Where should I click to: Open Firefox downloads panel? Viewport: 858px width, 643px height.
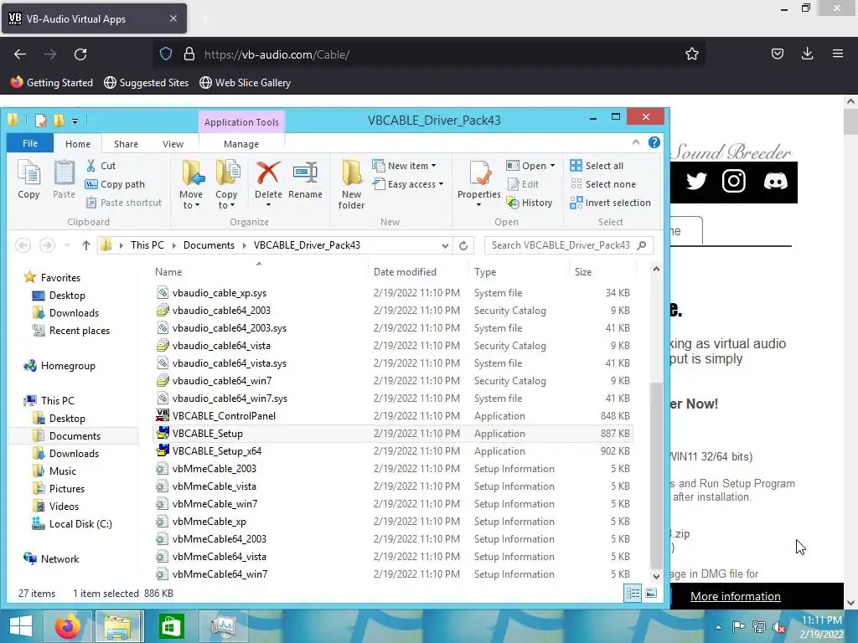(807, 54)
